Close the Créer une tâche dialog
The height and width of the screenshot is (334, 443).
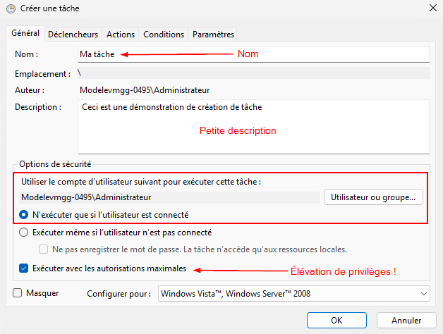click(433, 8)
